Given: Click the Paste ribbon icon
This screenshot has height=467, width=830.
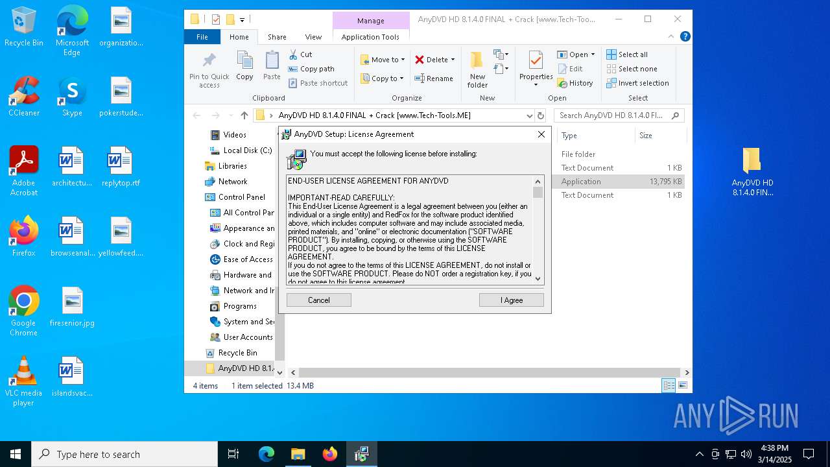Looking at the screenshot, I should (272, 66).
